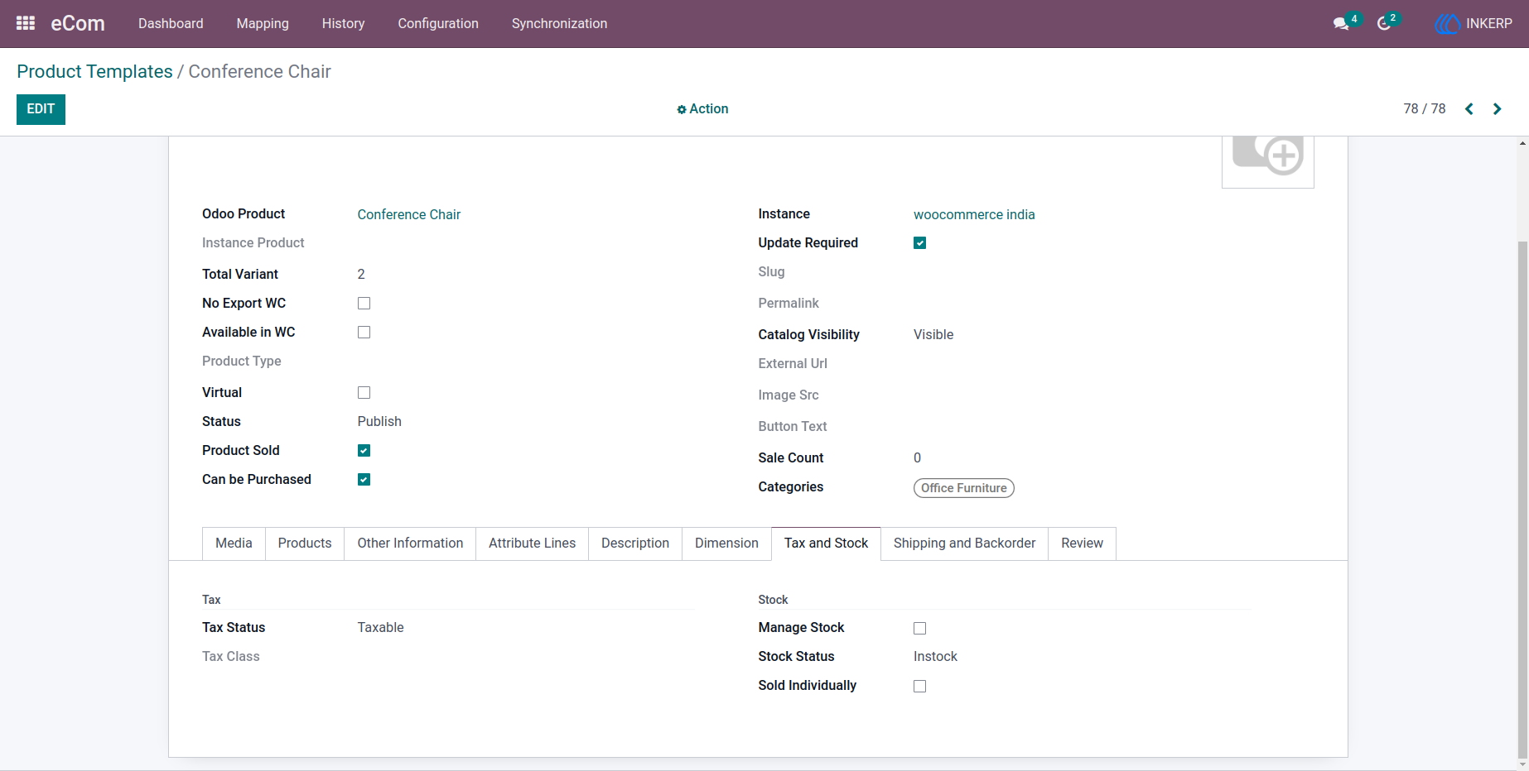Switch to Attribute Lines tab
Viewport: 1529px width, 771px height.
[x=532, y=544]
